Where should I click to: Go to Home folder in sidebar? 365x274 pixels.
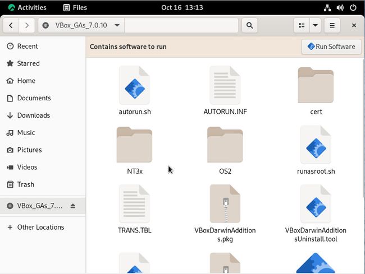click(43, 81)
